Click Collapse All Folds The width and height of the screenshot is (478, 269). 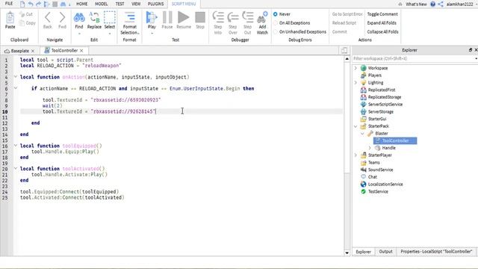pos(382,31)
